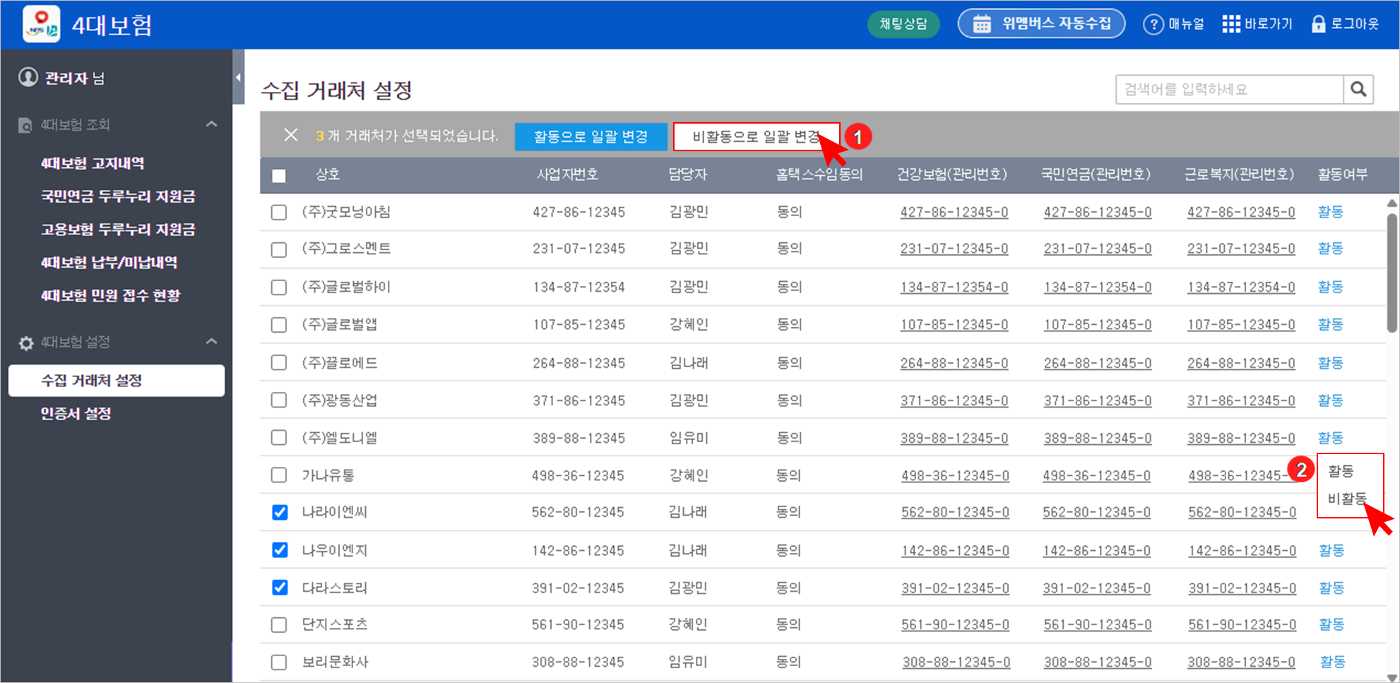Open 4대보험 고지내역 menu

click(93, 163)
